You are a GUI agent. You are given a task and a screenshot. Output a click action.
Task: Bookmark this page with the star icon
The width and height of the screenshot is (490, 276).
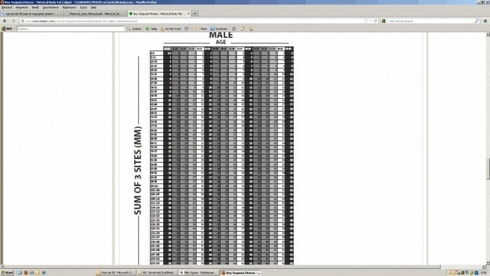[x=366, y=21]
